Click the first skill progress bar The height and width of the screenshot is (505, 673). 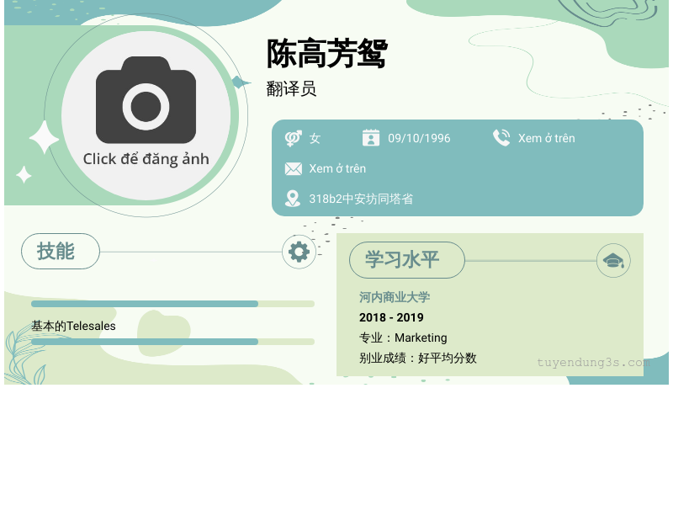point(172,304)
